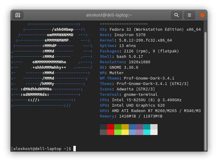Click the light green color block in bottom row
The height and width of the screenshot is (163, 218).
tap(118, 132)
